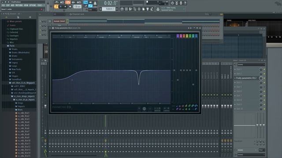Click the Channel rack title

tap(78, 14)
